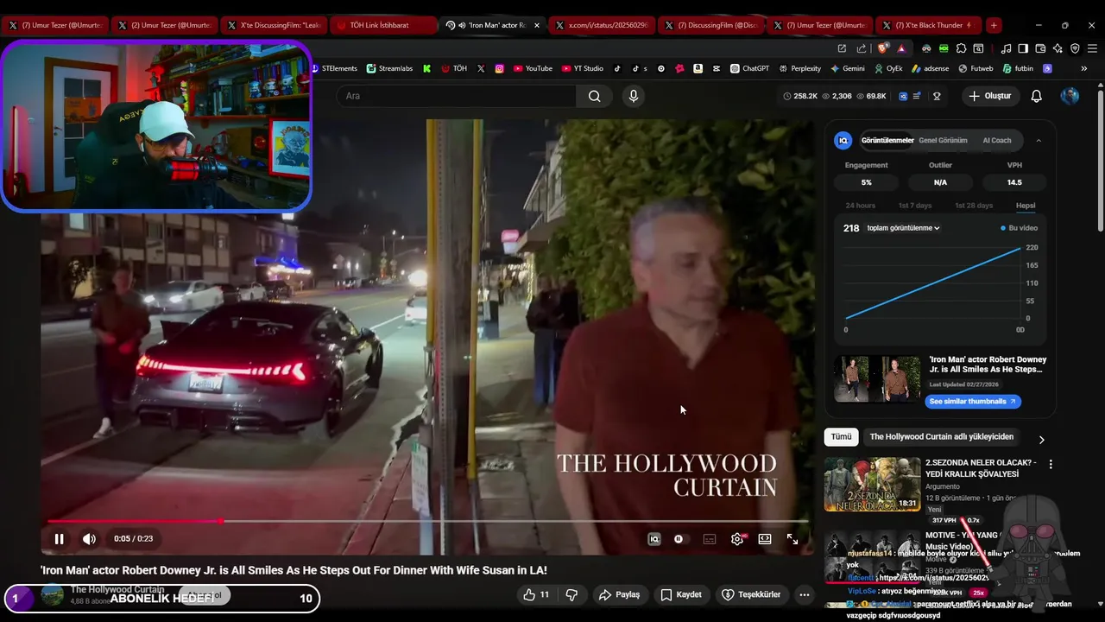Open the toplam görüntülenme dropdown
Image resolution: width=1105 pixels, height=622 pixels.
point(903,228)
